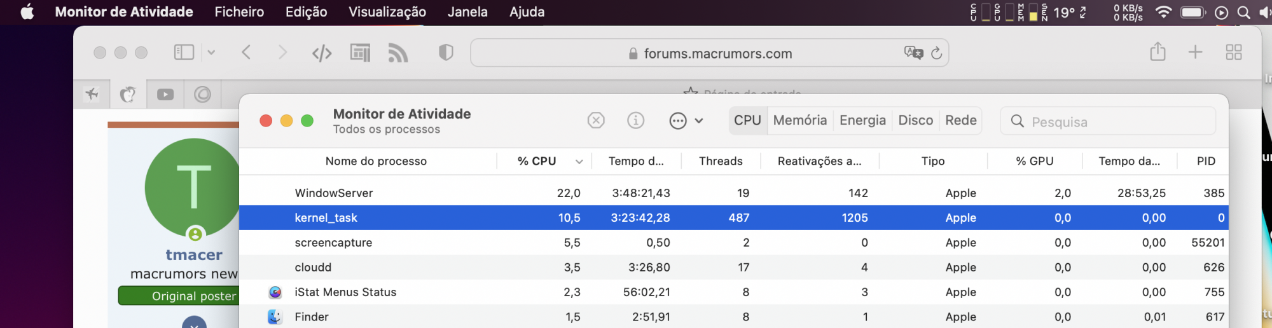Click the Safari share icon

[x=1158, y=51]
